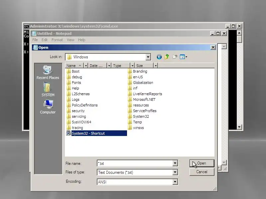This screenshot has width=266, height=199.
Task: Go back using the blue back arrow icon
Action: (159, 57)
